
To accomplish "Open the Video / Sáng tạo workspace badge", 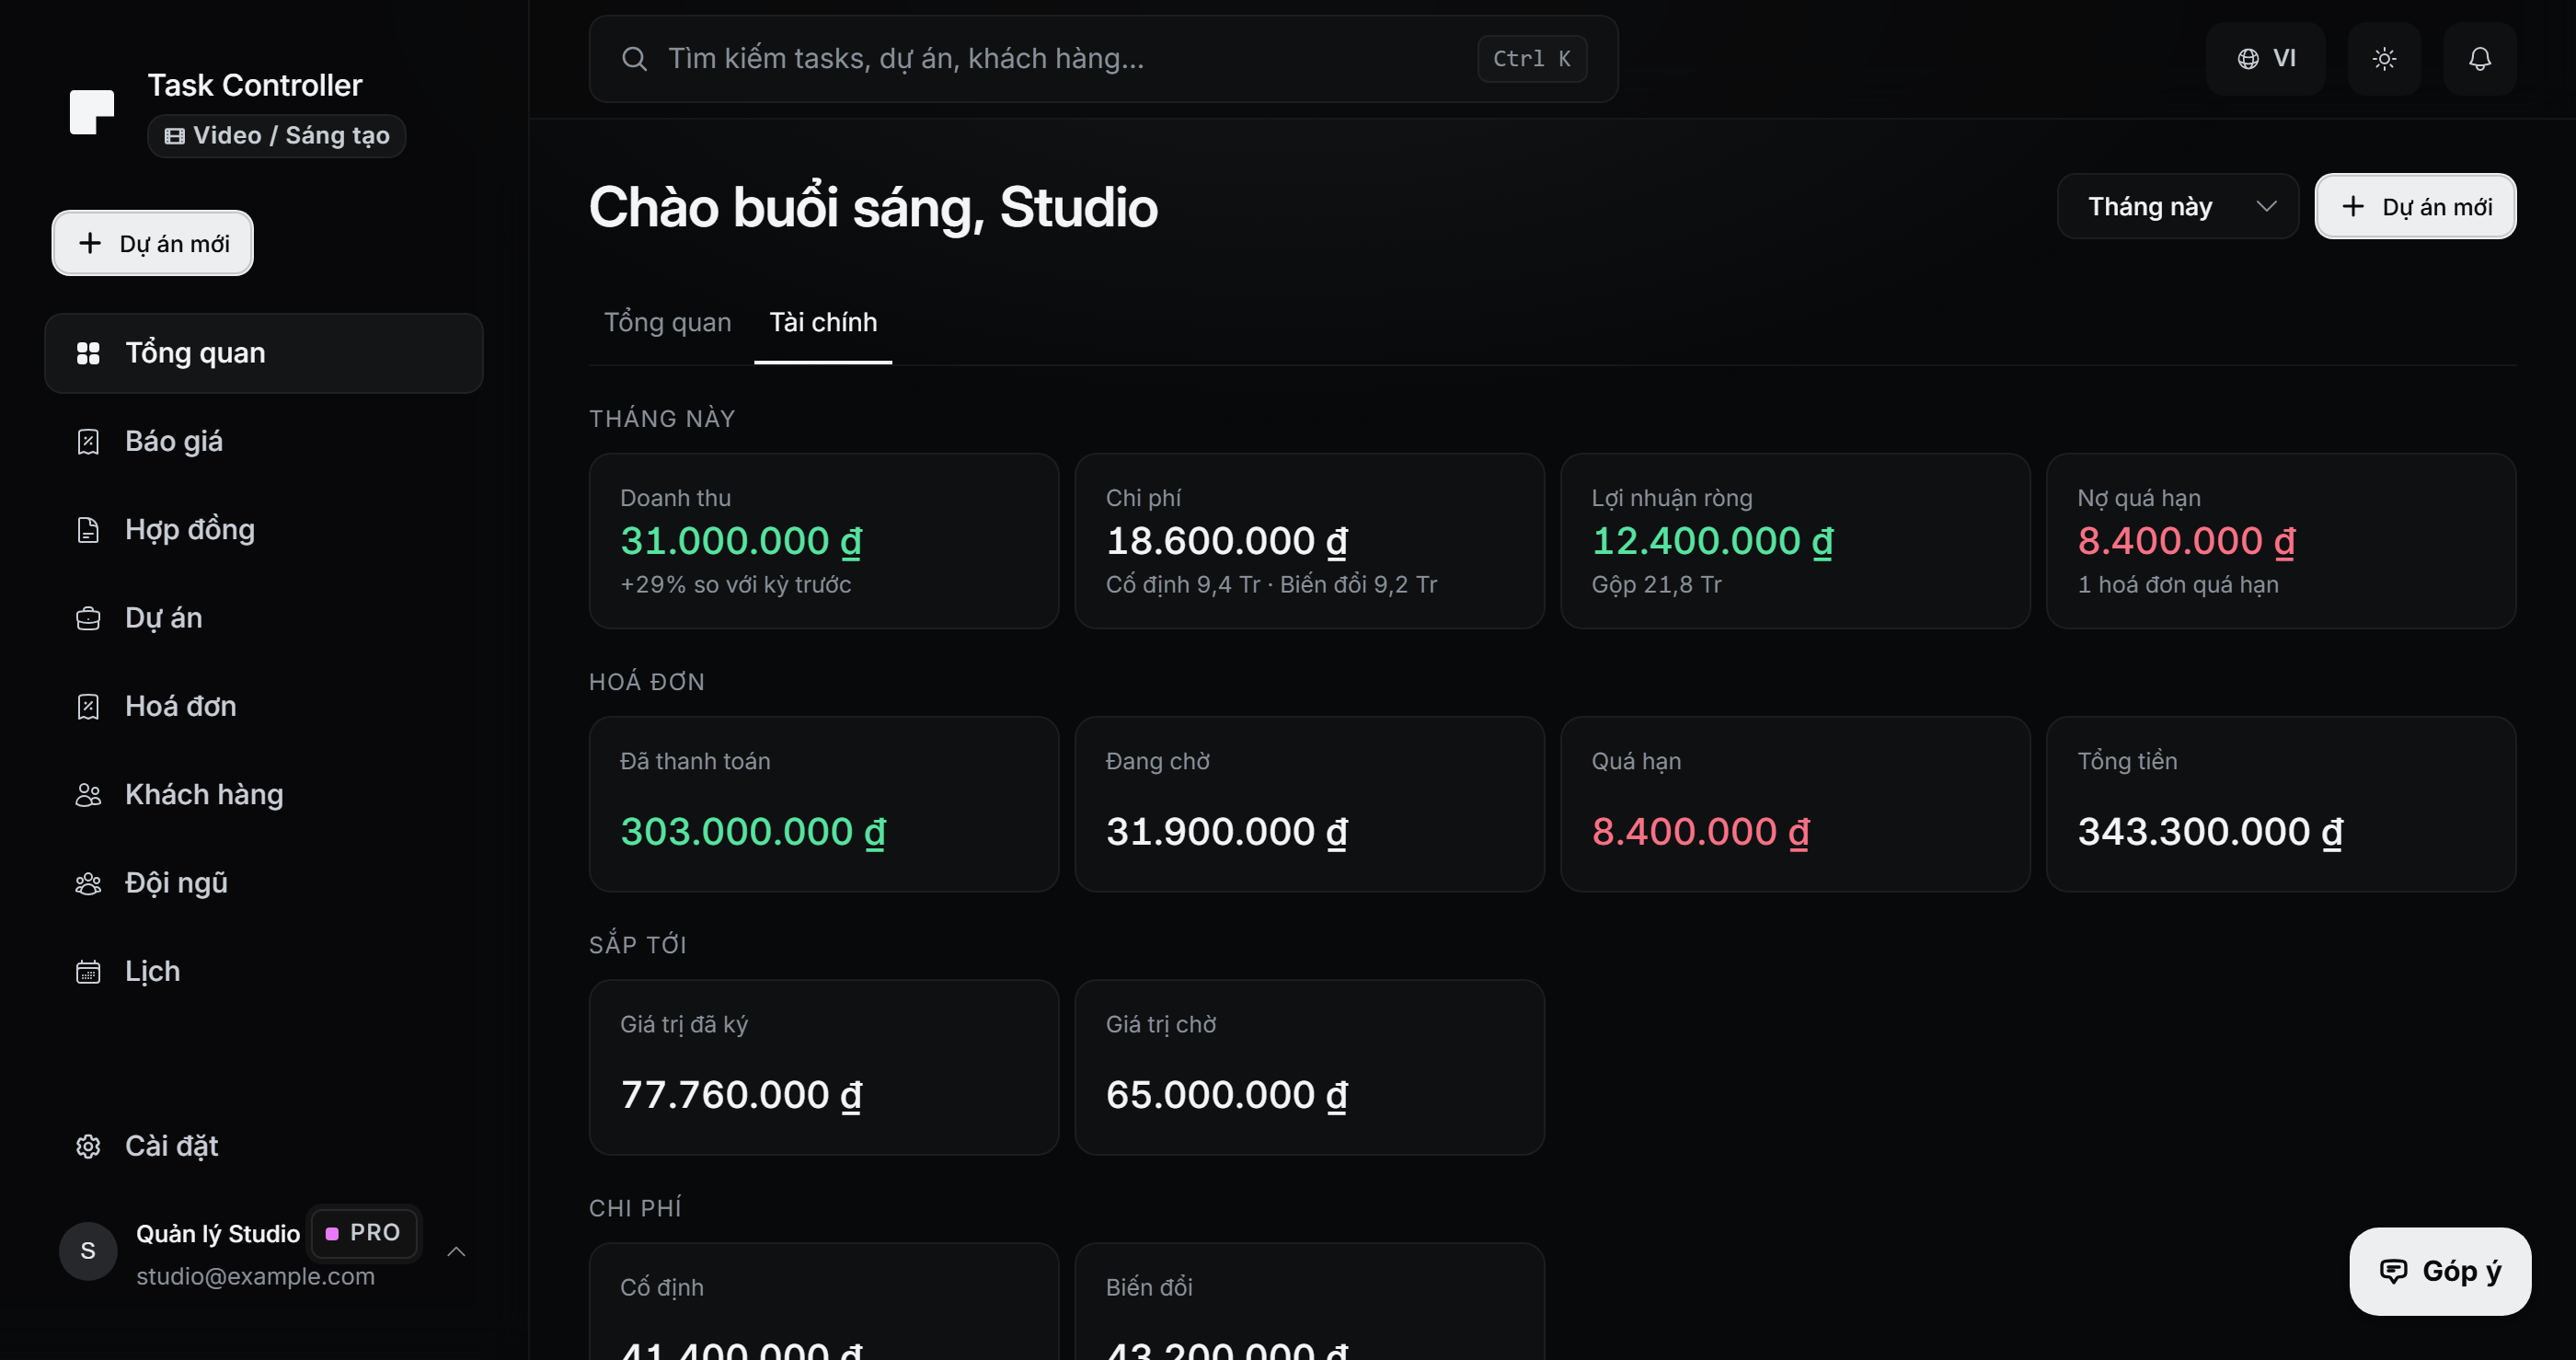I will tap(276, 136).
